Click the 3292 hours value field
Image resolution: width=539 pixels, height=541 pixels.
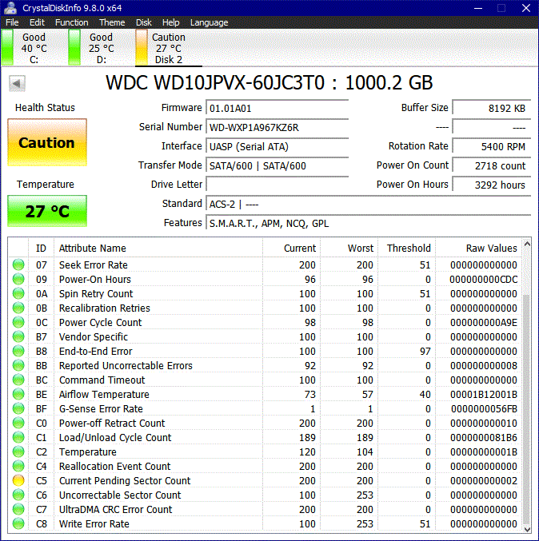point(492,185)
